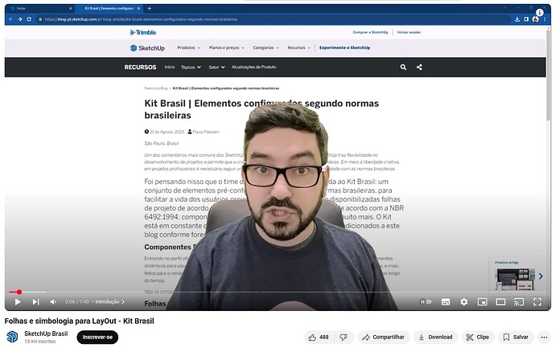The width and height of the screenshot is (555, 348).
Task: Open the Recursos dropdown in SketchUp nav
Action: point(298,47)
